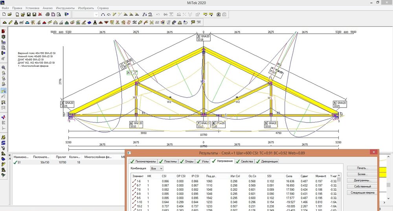The width and height of the screenshot is (393, 211).
Task: Select element row 7-8 in results table
Action: click(x=138, y=190)
